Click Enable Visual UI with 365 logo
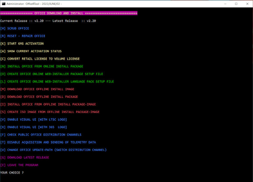Image resolution: width=253 pixels, height=182 pixels. 34,127
